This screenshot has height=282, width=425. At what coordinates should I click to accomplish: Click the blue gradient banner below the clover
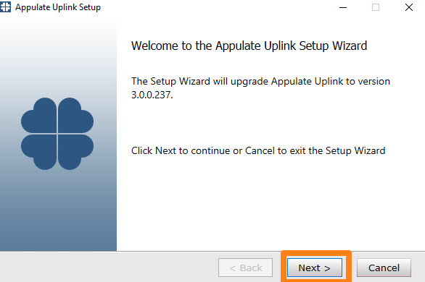pos(58,210)
